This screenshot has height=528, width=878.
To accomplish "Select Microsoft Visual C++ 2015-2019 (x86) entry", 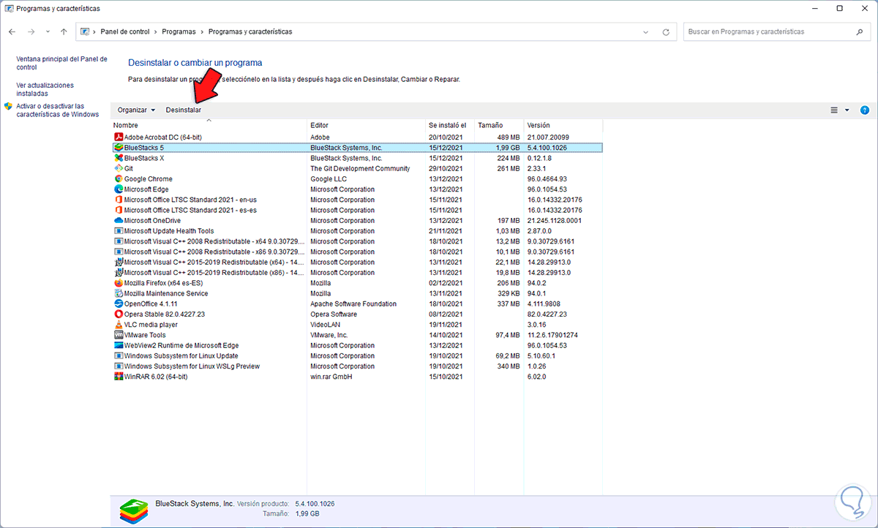I will click(358, 273).
